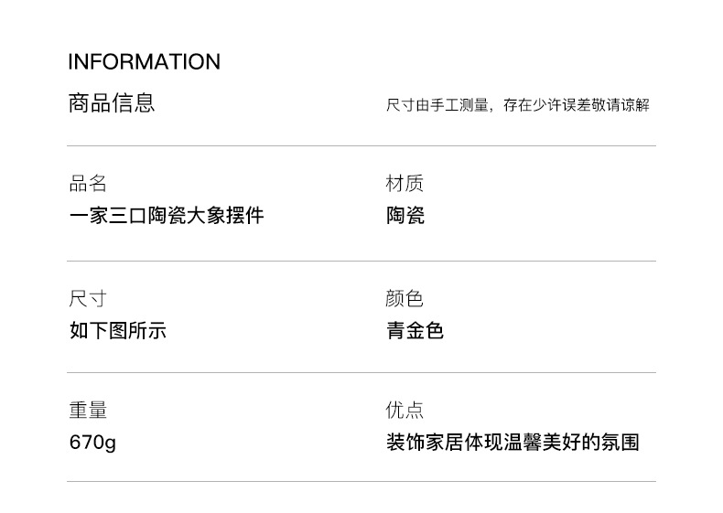Click the 存在少许误差敬请谅解 disclaimer phrase
The height and width of the screenshot is (513, 723).
pyautogui.click(x=577, y=105)
